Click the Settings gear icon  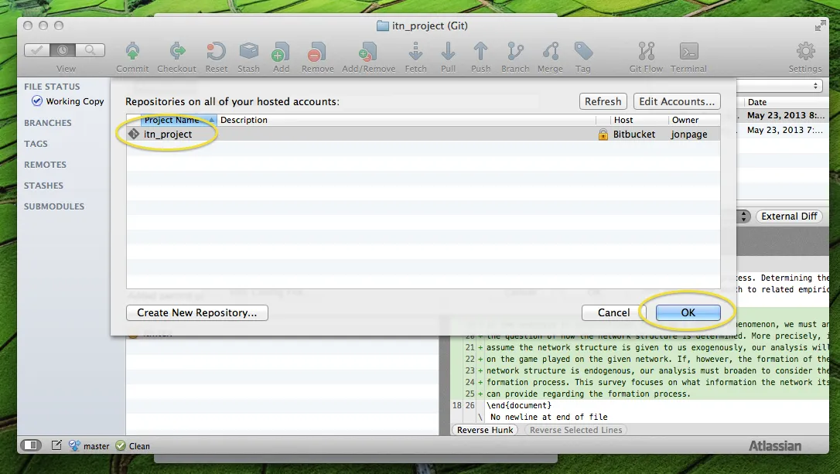pos(804,54)
